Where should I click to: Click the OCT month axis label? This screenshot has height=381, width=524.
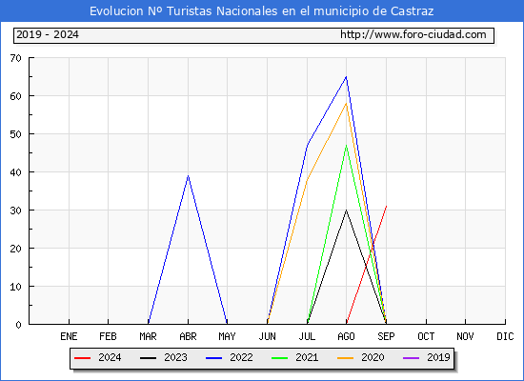pyautogui.click(x=426, y=336)
